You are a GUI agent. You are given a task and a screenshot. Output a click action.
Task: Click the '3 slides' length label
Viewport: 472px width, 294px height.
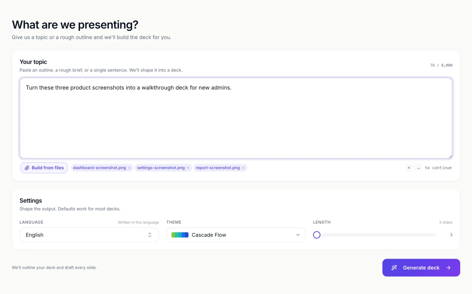pyautogui.click(x=446, y=222)
